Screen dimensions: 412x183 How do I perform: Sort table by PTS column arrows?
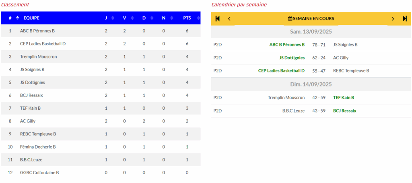coord(198,18)
